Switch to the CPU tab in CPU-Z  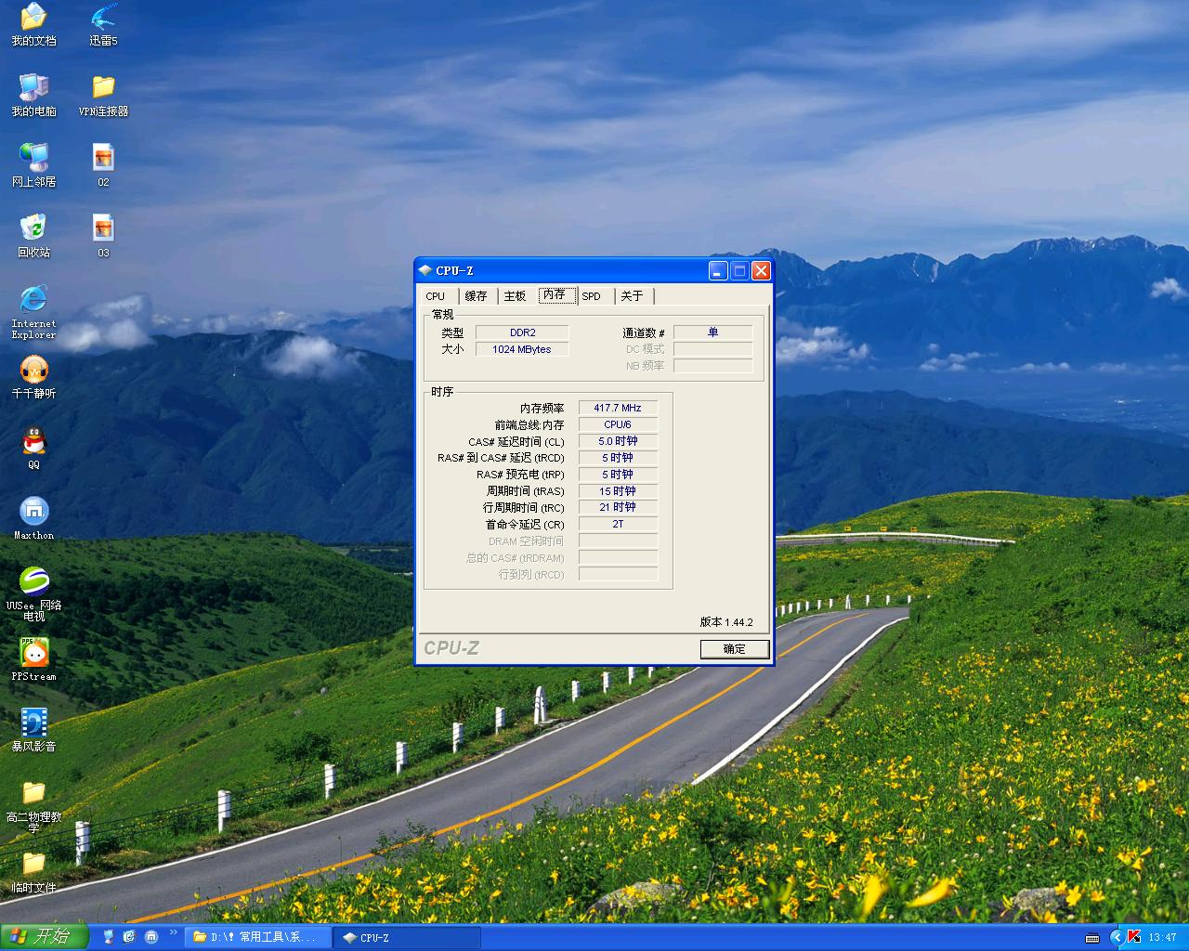tap(436, 296)
